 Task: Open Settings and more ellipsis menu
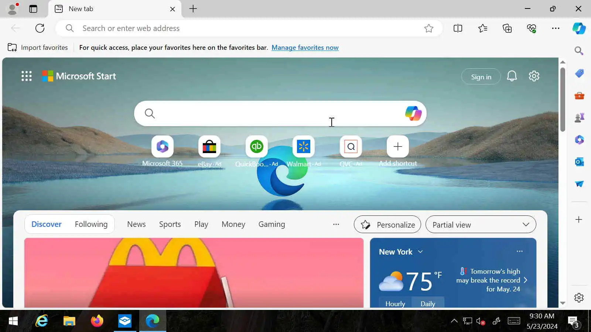tap(556, 28)
